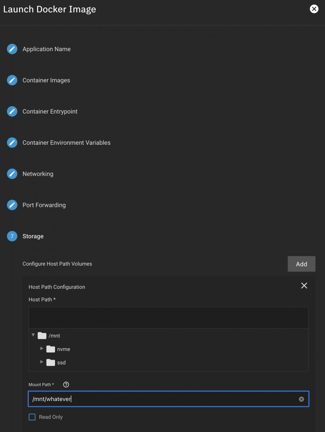Image resolution: width=325 pixels, height=432 pixels.
Task: Open the Container Environment Variables step
Action: (67, 143)
